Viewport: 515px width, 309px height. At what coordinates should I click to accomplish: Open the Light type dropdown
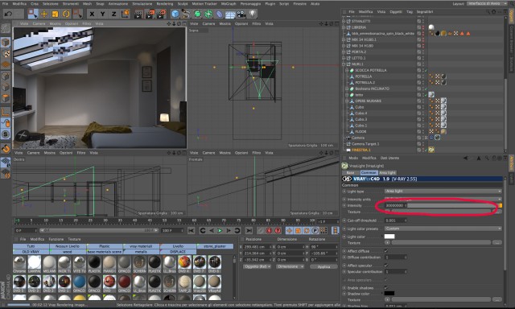click(443, 192)
